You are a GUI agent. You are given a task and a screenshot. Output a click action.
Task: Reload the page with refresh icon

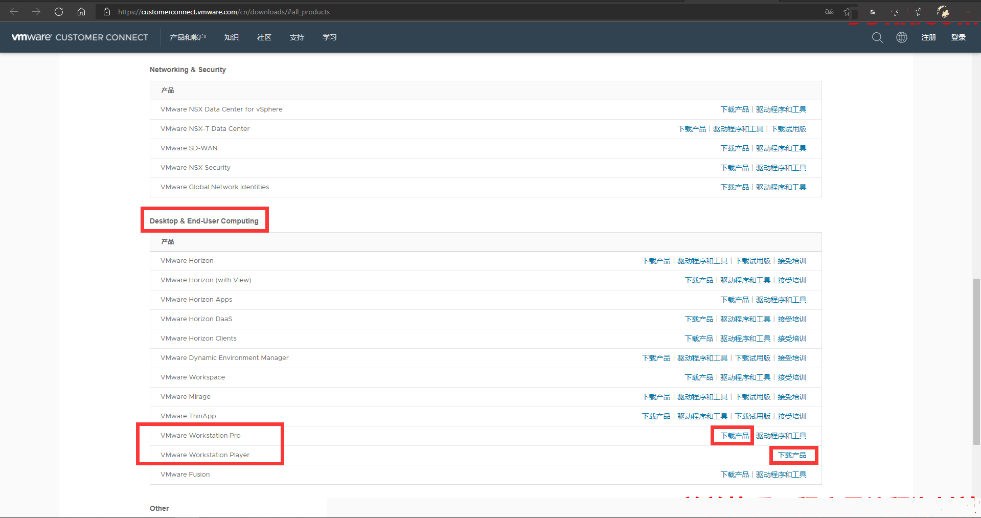tap(59, 11)
